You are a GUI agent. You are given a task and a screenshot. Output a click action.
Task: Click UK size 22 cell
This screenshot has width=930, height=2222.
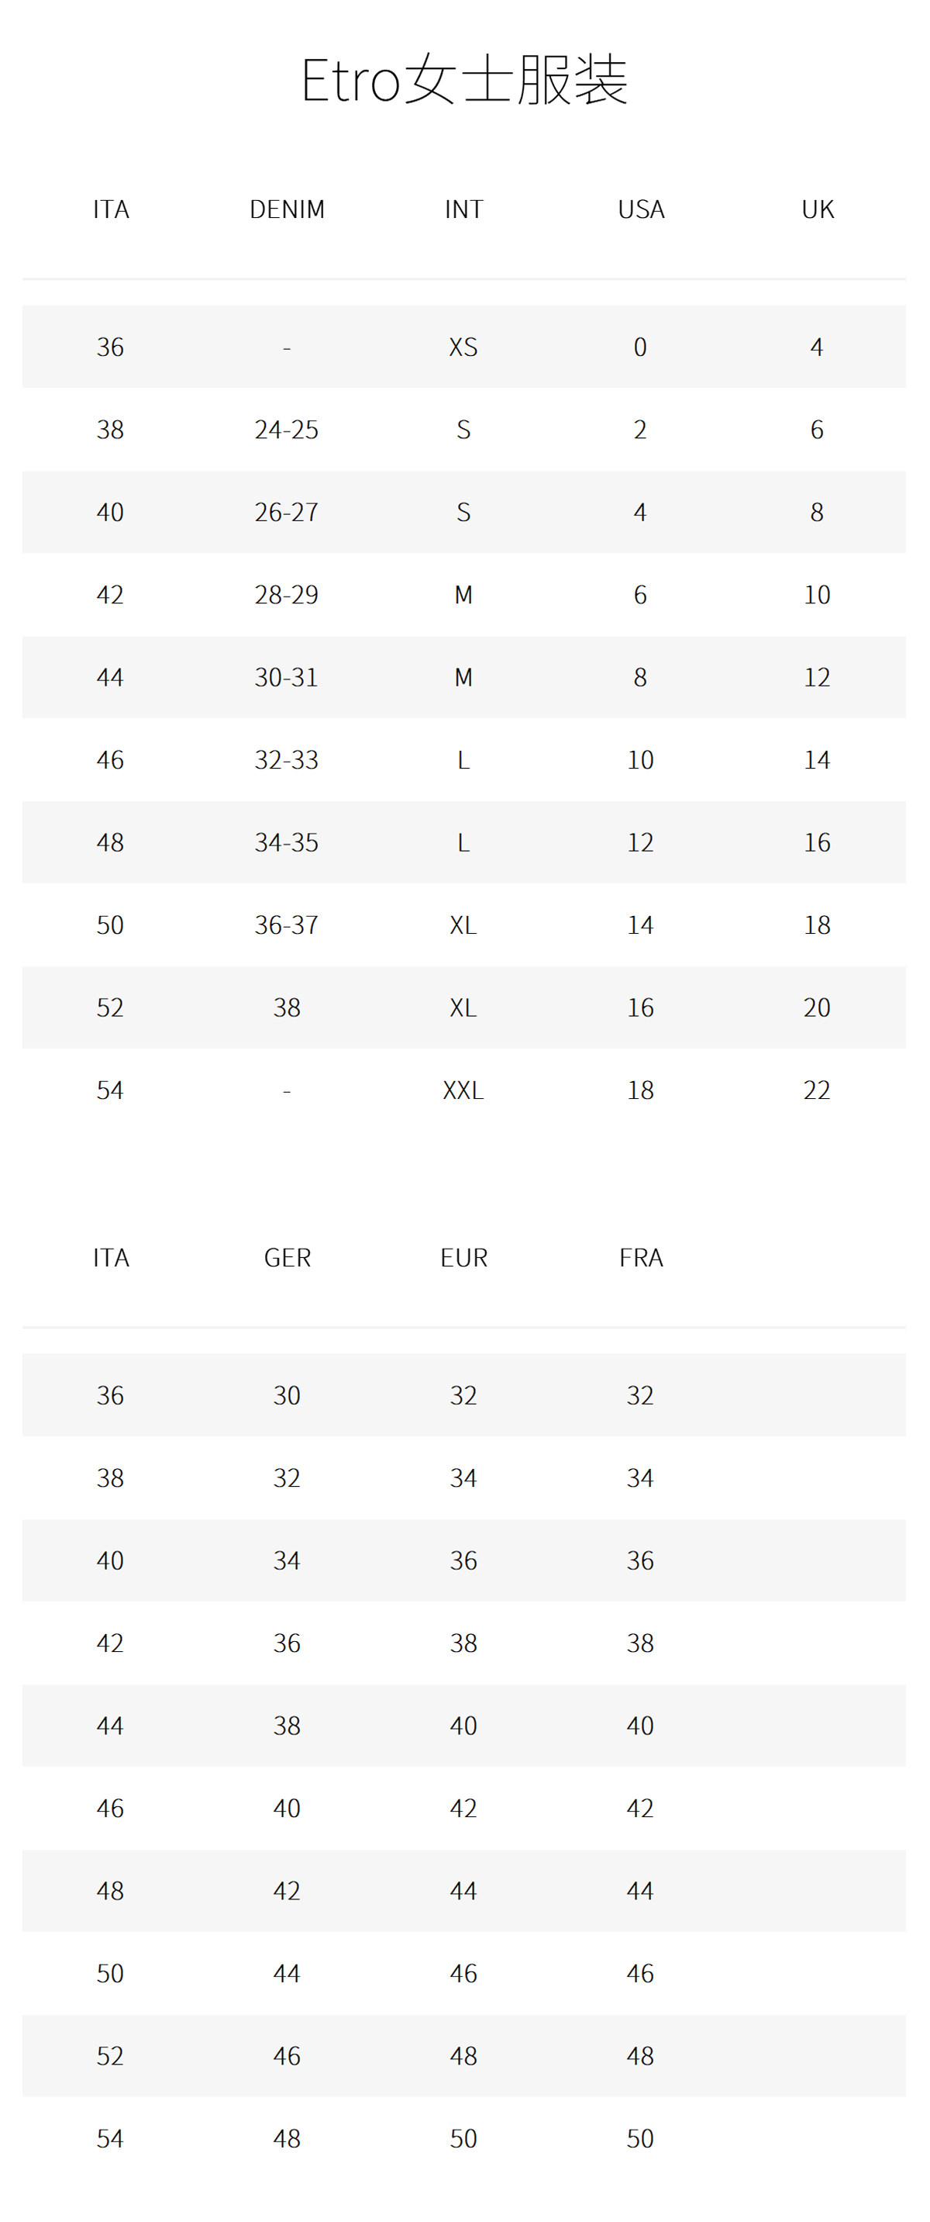pyautogui.click(x=817, y=1090)
